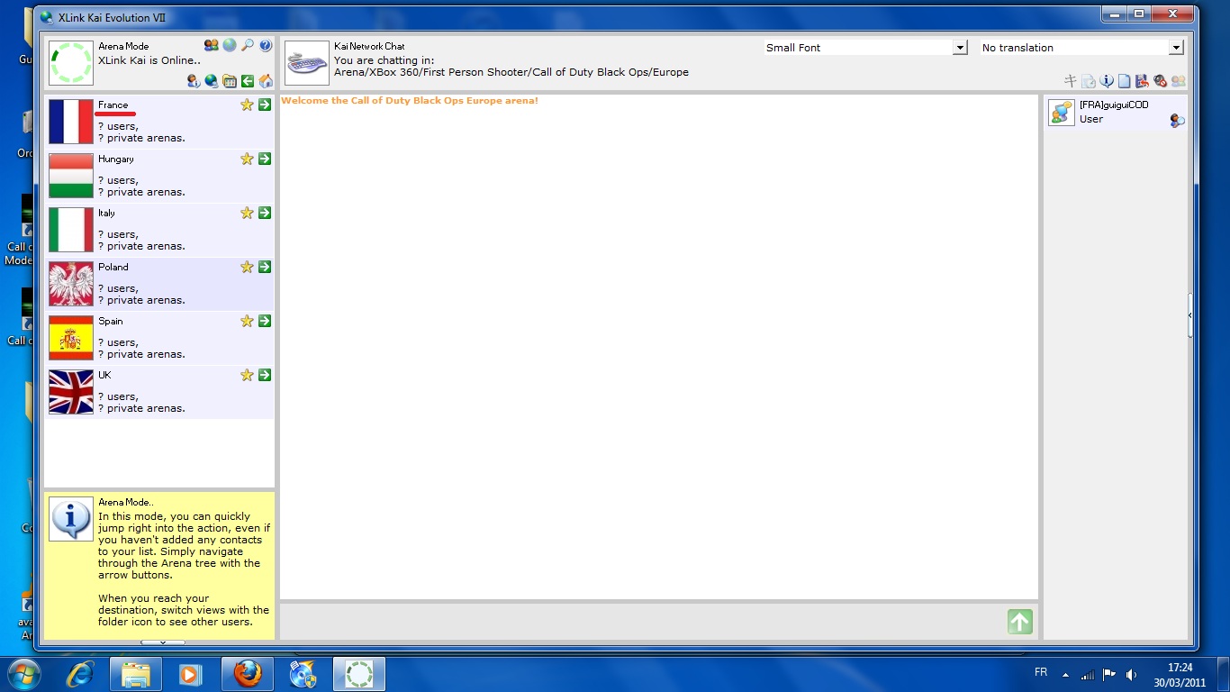Screen dimensions: 1230x692
Task: Click the '[FRA]guiguiCOD' username text
Action: pyautogui.click(x=1114, y=105)
